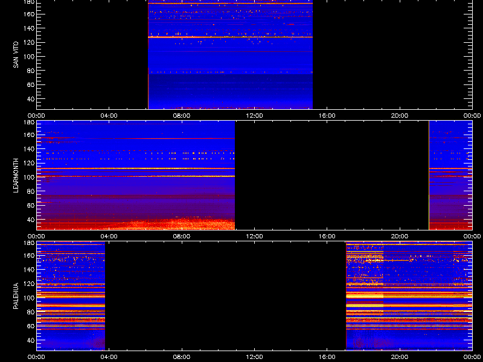Choose the 80 label on Palehua frequency axis

pyautogui.click(x=31, y=312)
